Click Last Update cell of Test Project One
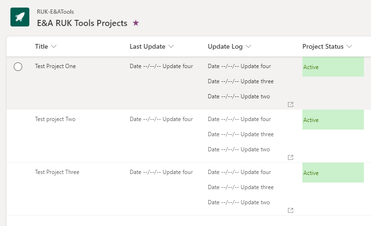 161,66
